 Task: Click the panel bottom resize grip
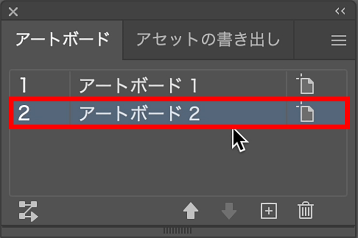coord(178,230)
